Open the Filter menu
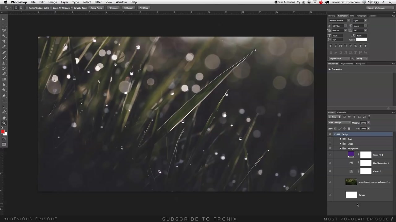This screenshot has height=222, width=396. click(x=98, y=2)
